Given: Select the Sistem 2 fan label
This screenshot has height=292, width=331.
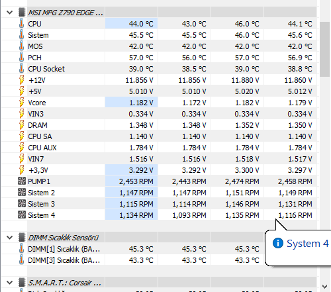Looking at the screenshot, I should click(x=41, y=193).
